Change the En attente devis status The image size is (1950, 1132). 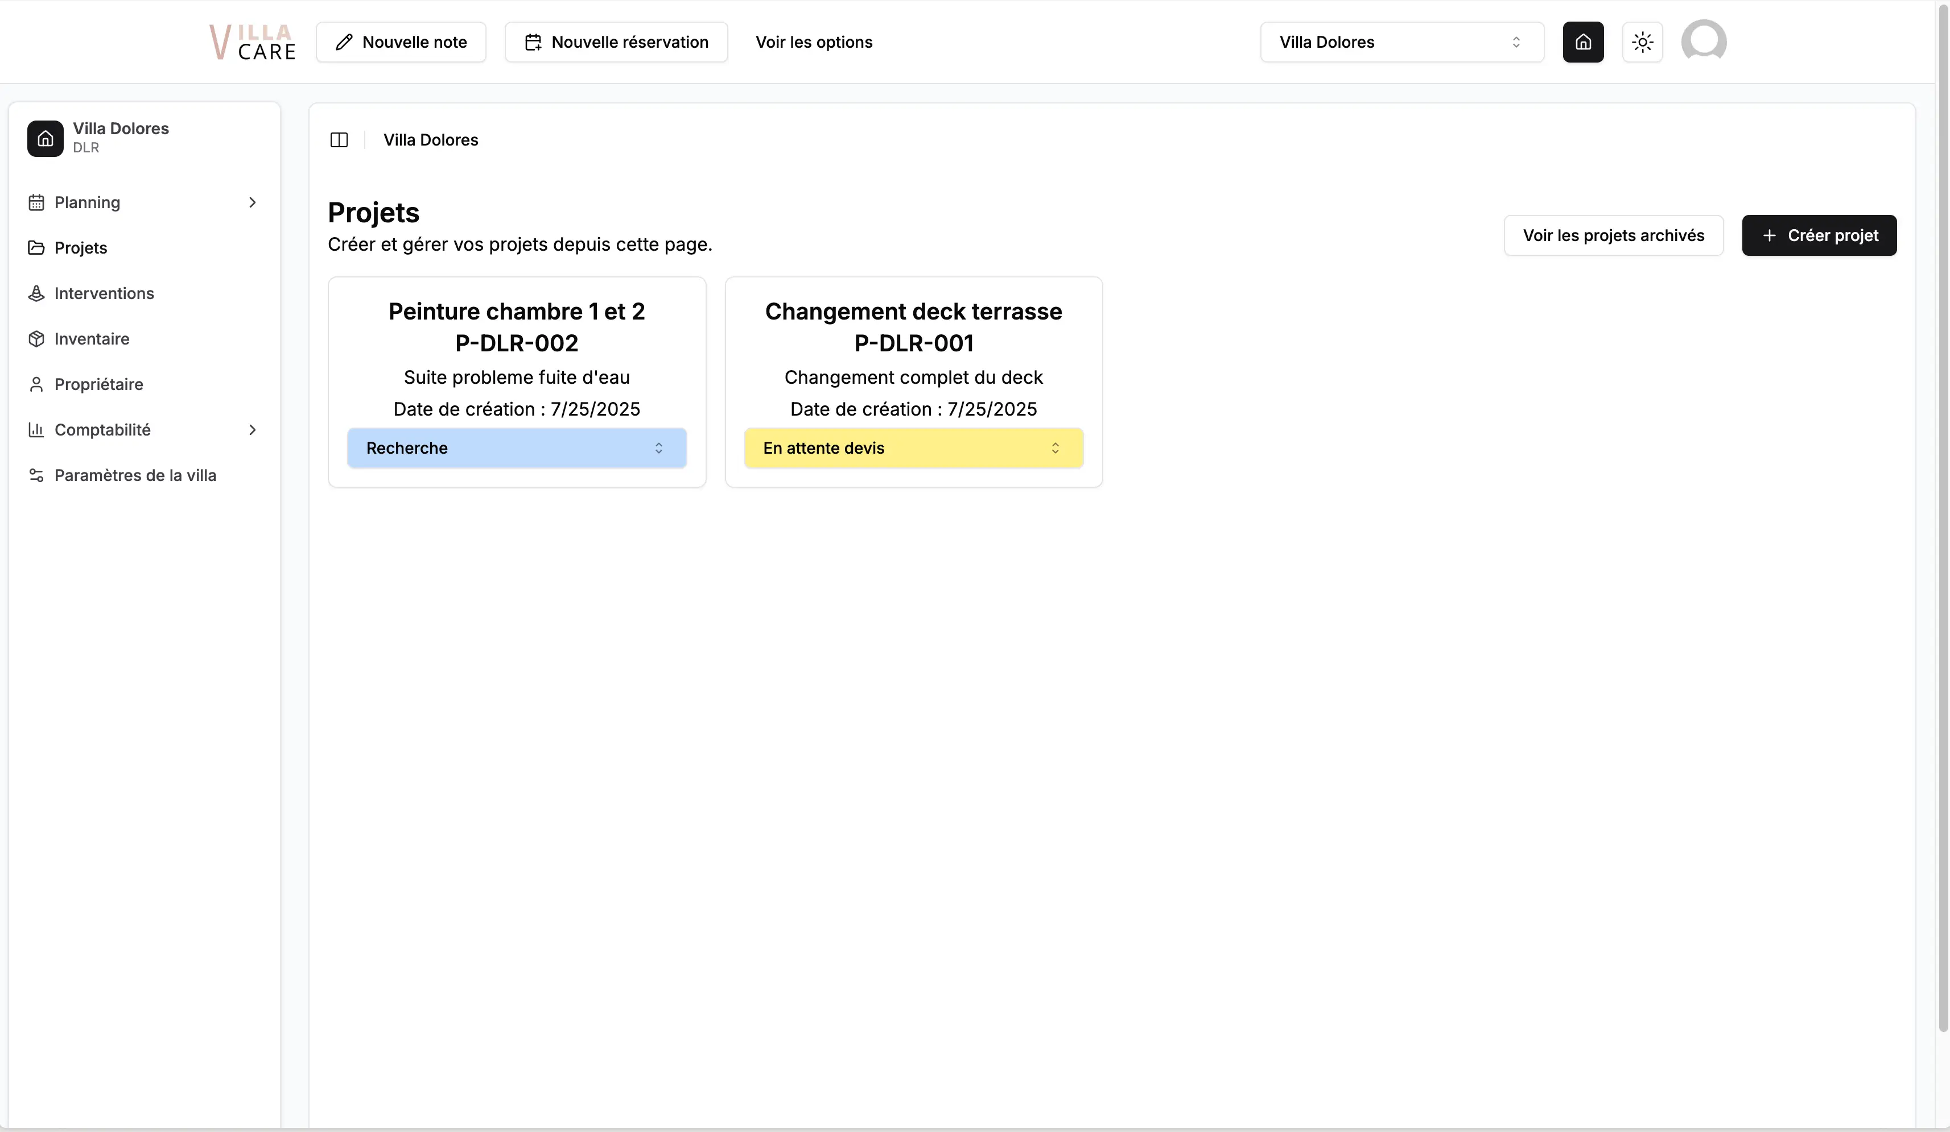pyautogui.click(x=913, y=447)
